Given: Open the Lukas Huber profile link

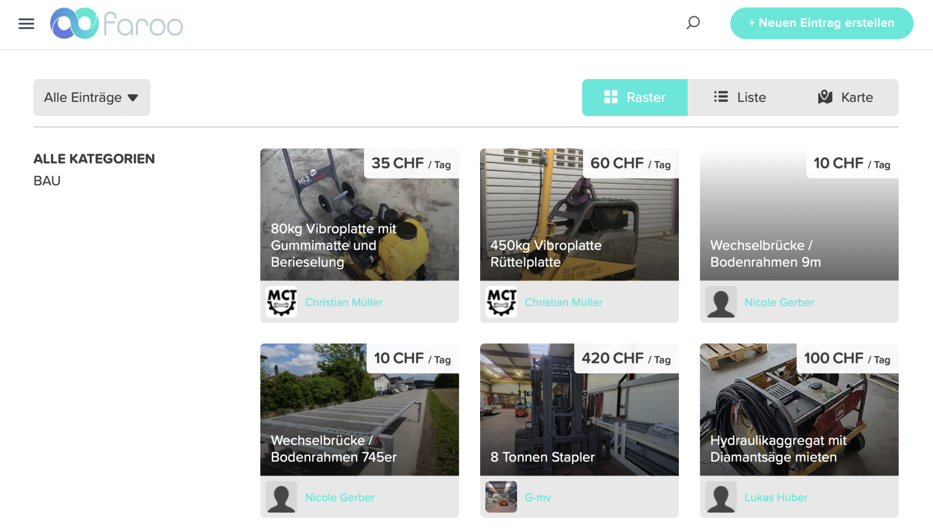Looking at the screenshot, I should tap(776, 497).
